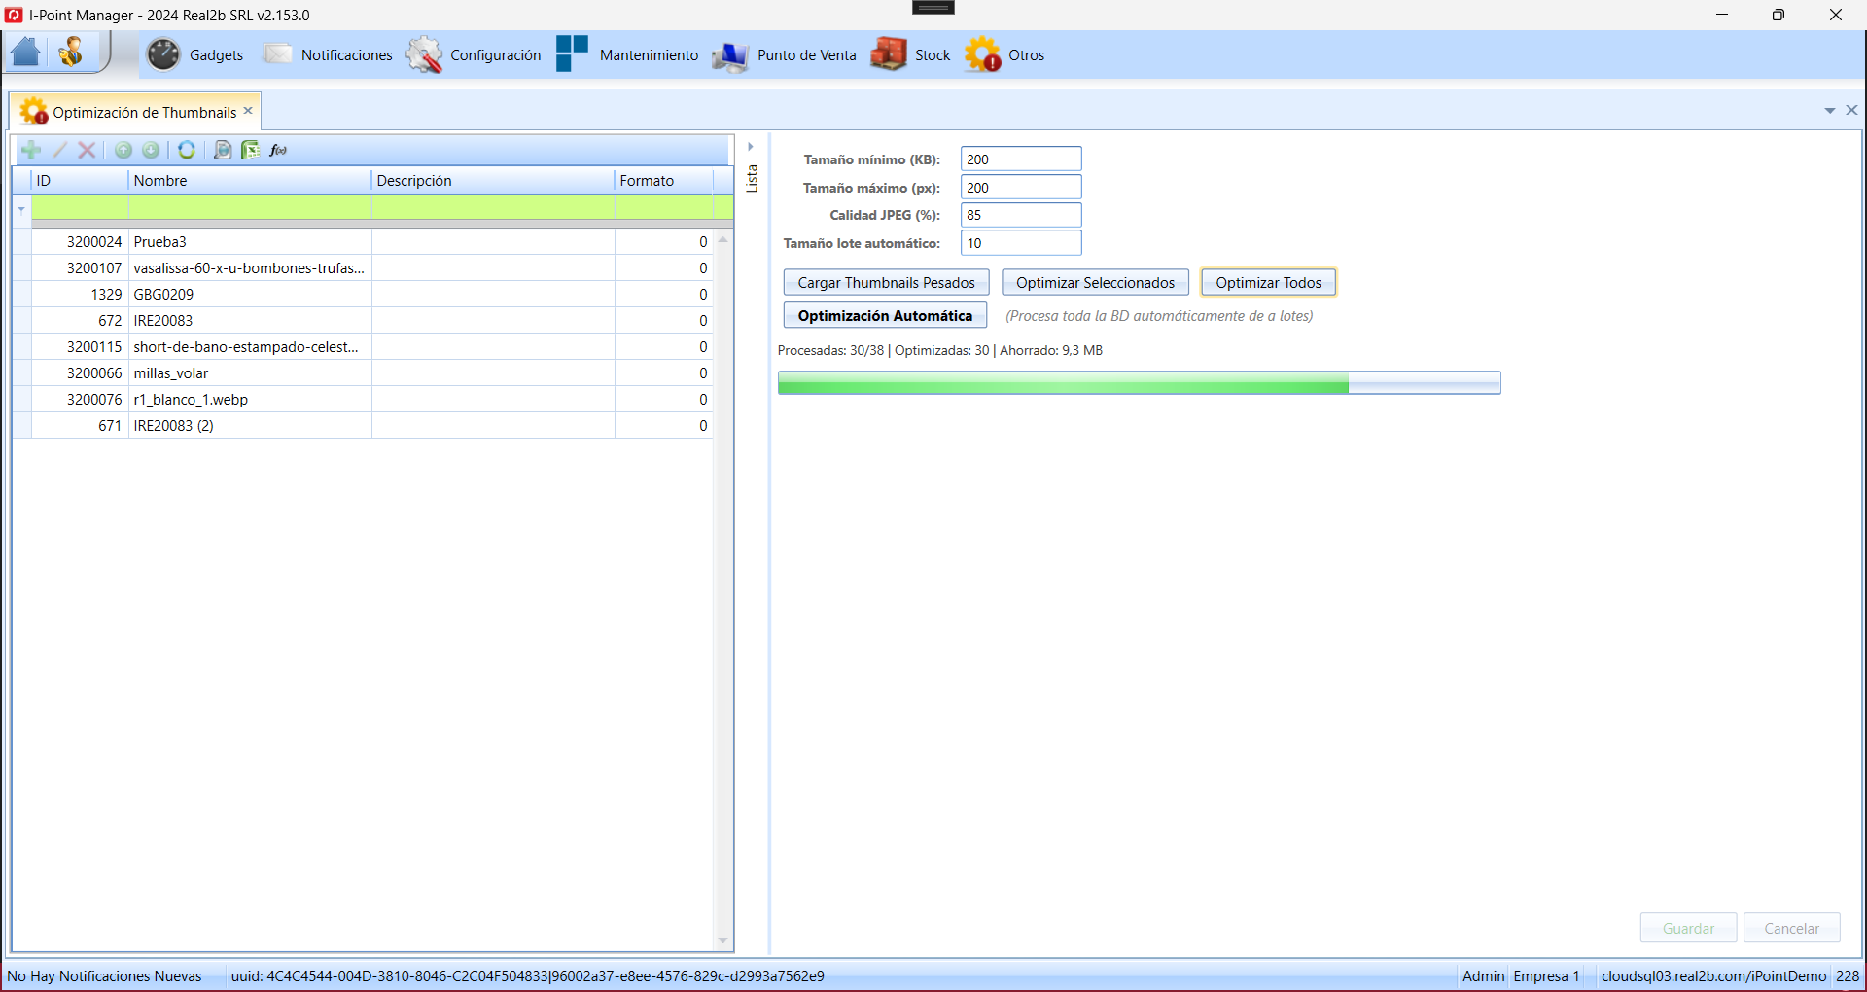The image size is (1867, 992).
Task: Click the refresh list icon
Action: pos(187,150)
